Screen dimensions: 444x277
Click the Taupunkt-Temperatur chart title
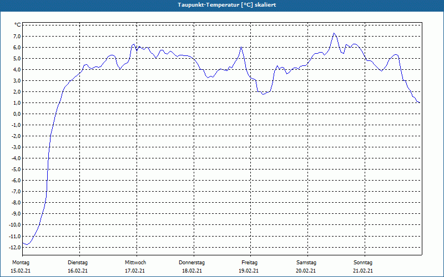(227, 5)
